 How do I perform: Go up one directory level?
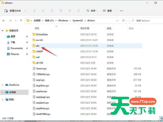point(21,21)
